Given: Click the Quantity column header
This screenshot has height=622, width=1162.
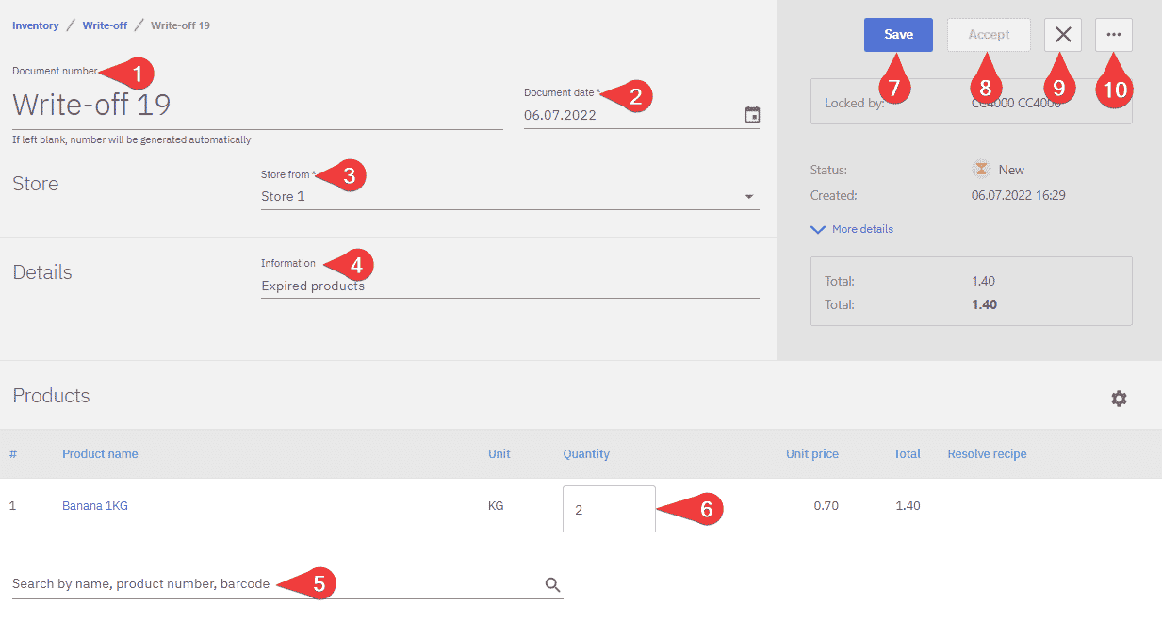Looking at the screenshot, I should click(x=586, y=454).
